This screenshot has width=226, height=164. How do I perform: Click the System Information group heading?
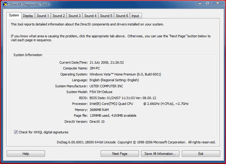click(x=28, y=55)
